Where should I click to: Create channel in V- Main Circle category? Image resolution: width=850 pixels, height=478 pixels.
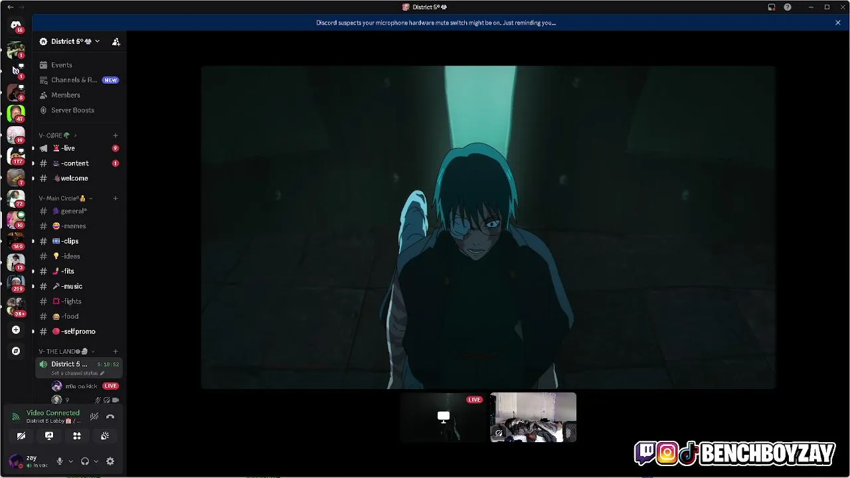point(116,198)
